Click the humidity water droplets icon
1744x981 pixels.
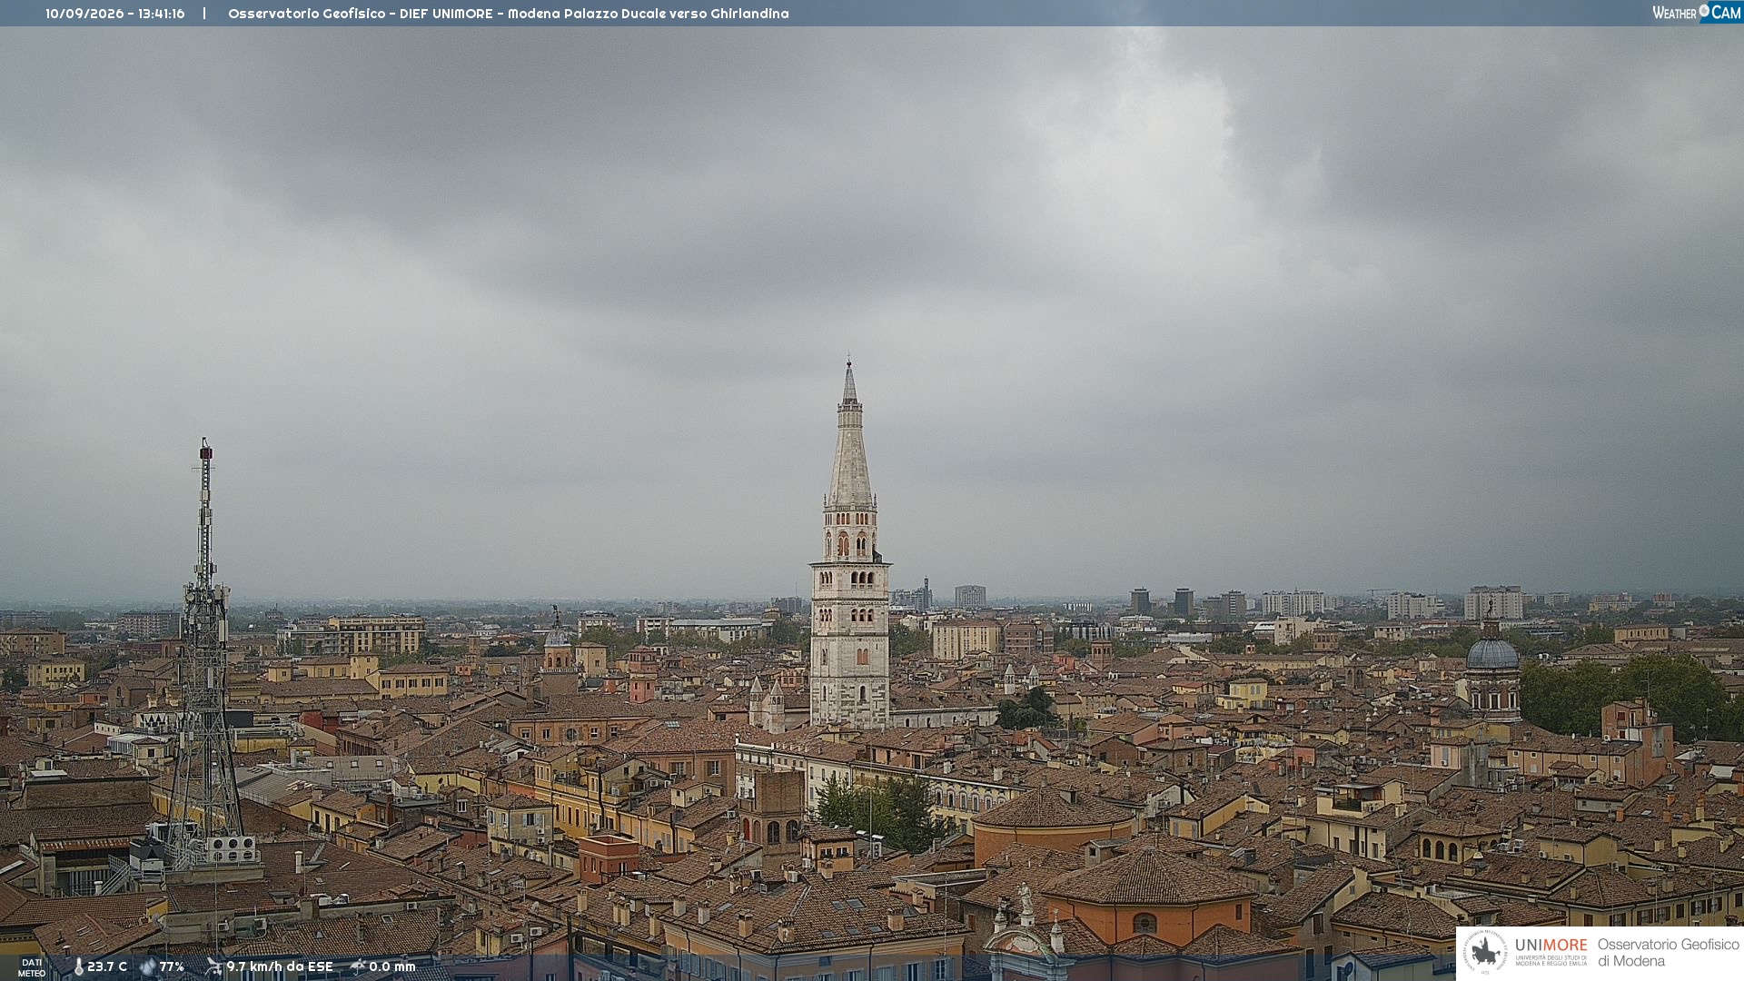(148, 967)
